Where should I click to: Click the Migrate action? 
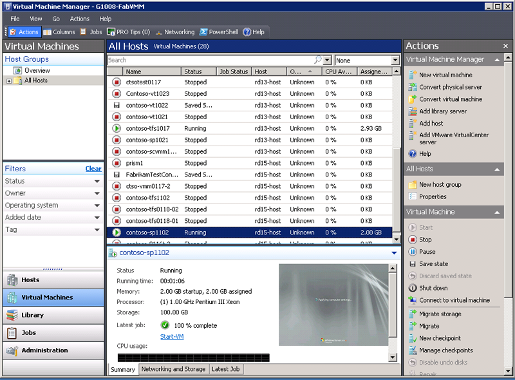424,326
